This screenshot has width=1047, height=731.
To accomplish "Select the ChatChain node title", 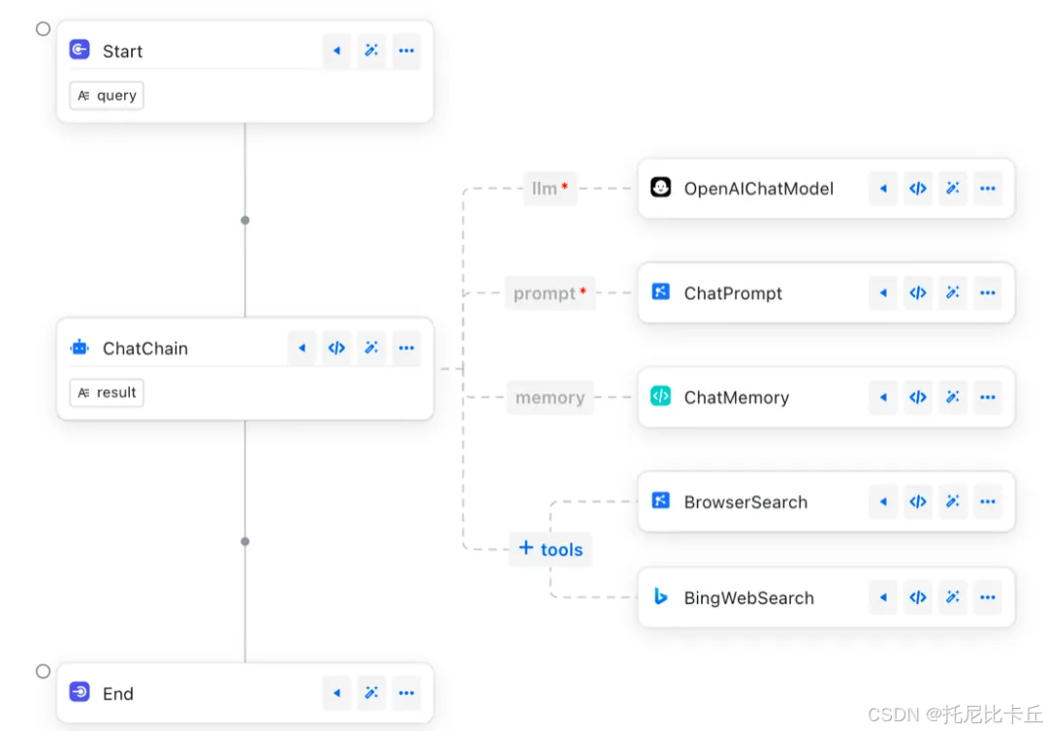I will pyautogui.click(x=144, y=349).
